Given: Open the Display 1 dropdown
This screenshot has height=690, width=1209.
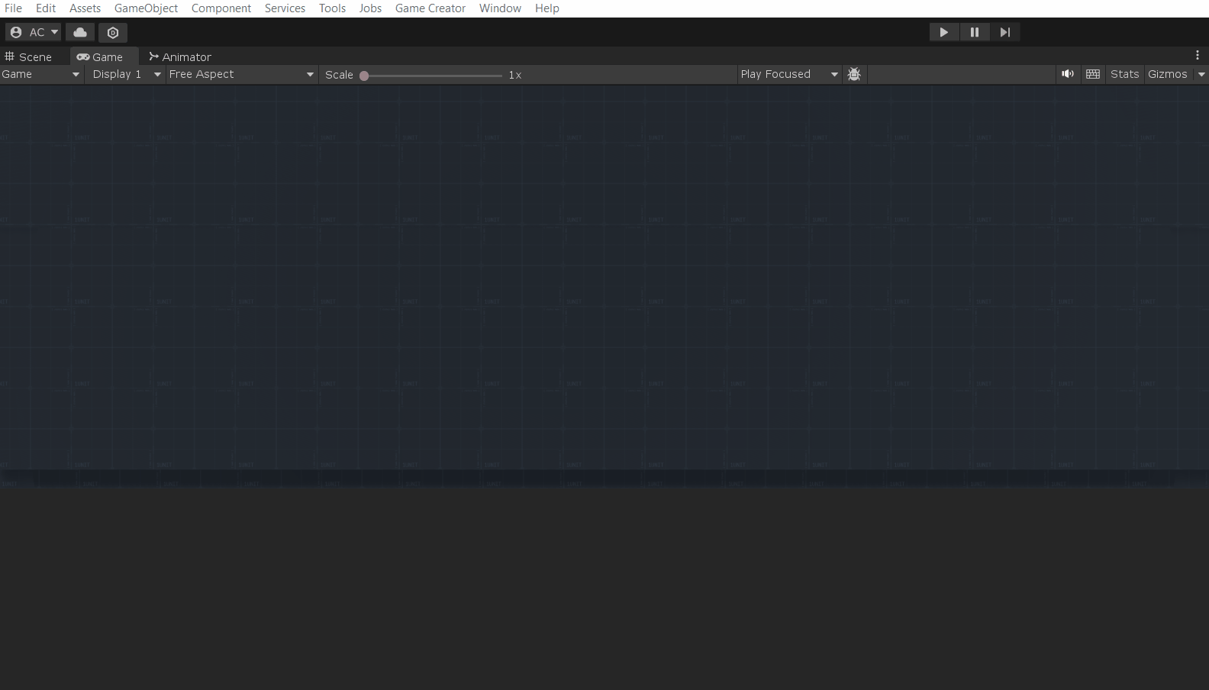Looking at the screenshot, I should click(125, 74).
